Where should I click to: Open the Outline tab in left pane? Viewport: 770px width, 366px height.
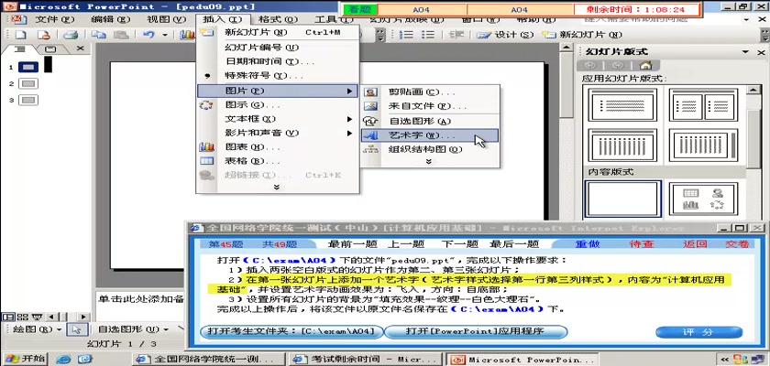point(19,49)
